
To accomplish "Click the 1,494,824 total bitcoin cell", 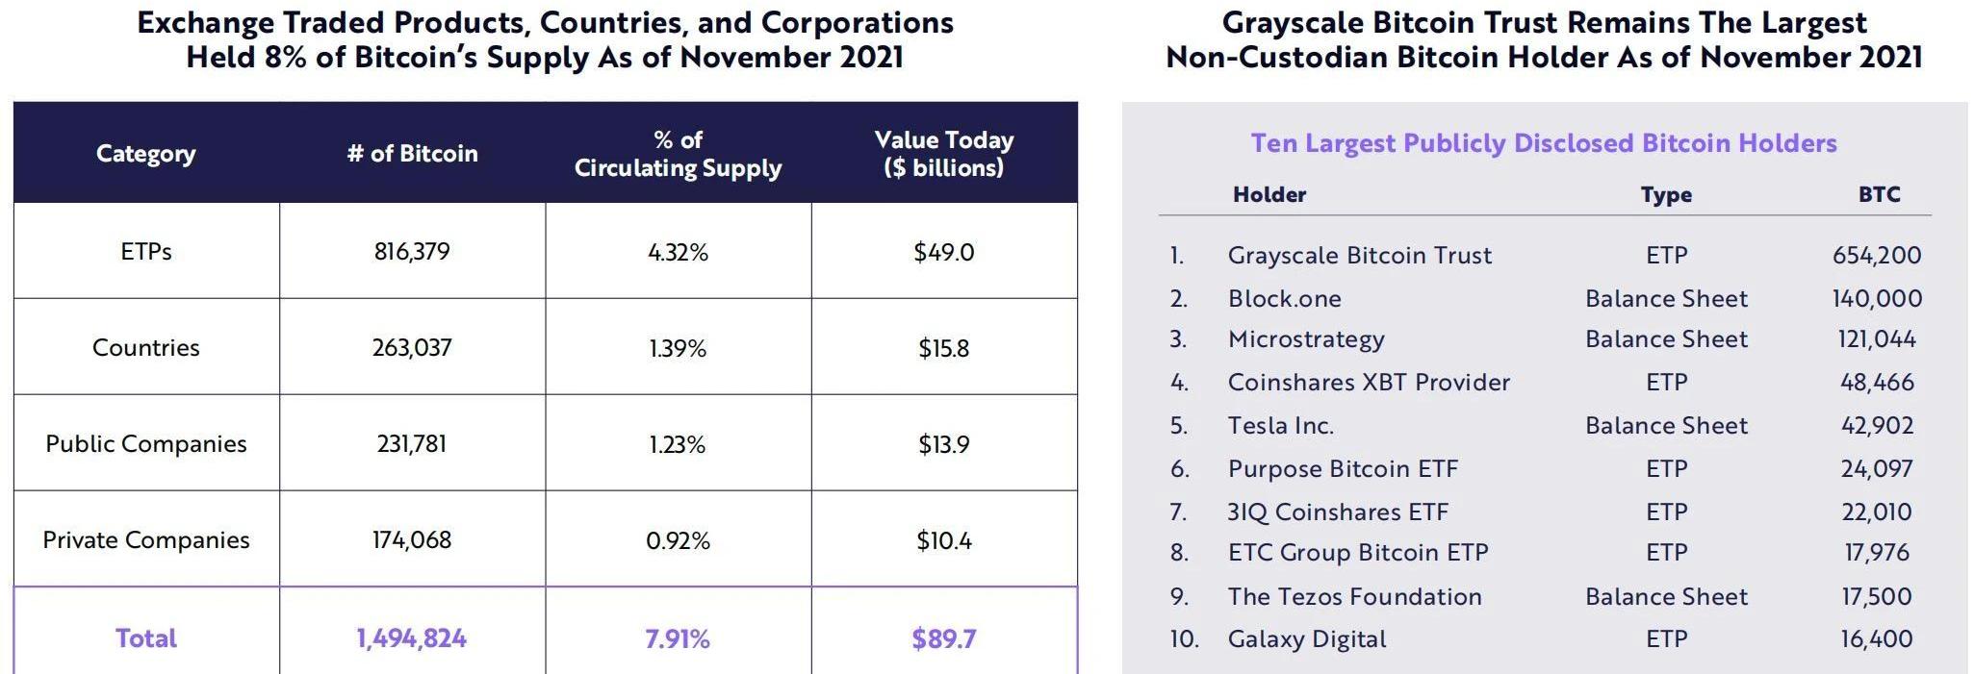I will tap(412, 638).
